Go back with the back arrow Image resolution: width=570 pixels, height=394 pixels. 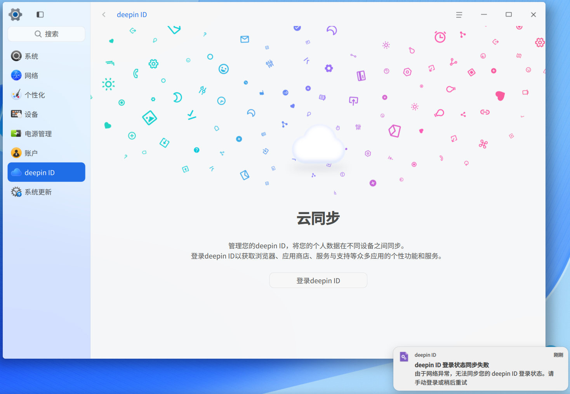[104, 15]
